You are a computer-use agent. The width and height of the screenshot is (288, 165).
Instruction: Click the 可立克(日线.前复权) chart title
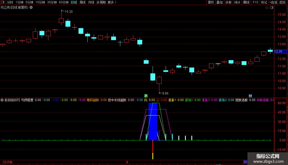(x=15, y=8)
